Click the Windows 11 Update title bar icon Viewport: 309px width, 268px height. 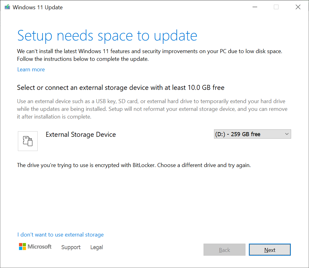click(7, 7)
